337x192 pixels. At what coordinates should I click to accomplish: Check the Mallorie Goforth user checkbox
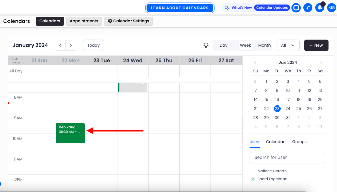point(253,171)
